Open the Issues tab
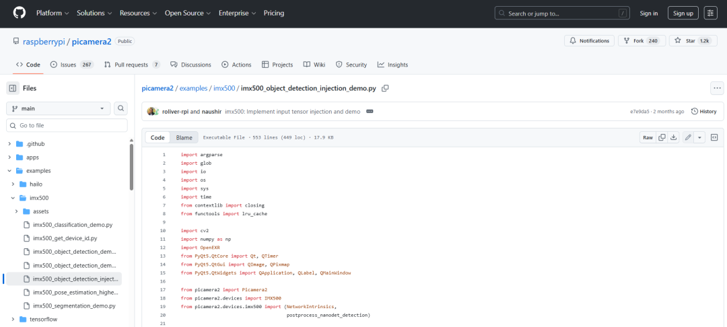This screenshot has width=727, height=327. (72, 65)
